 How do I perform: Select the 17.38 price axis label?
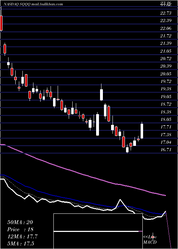pos(166,135)
